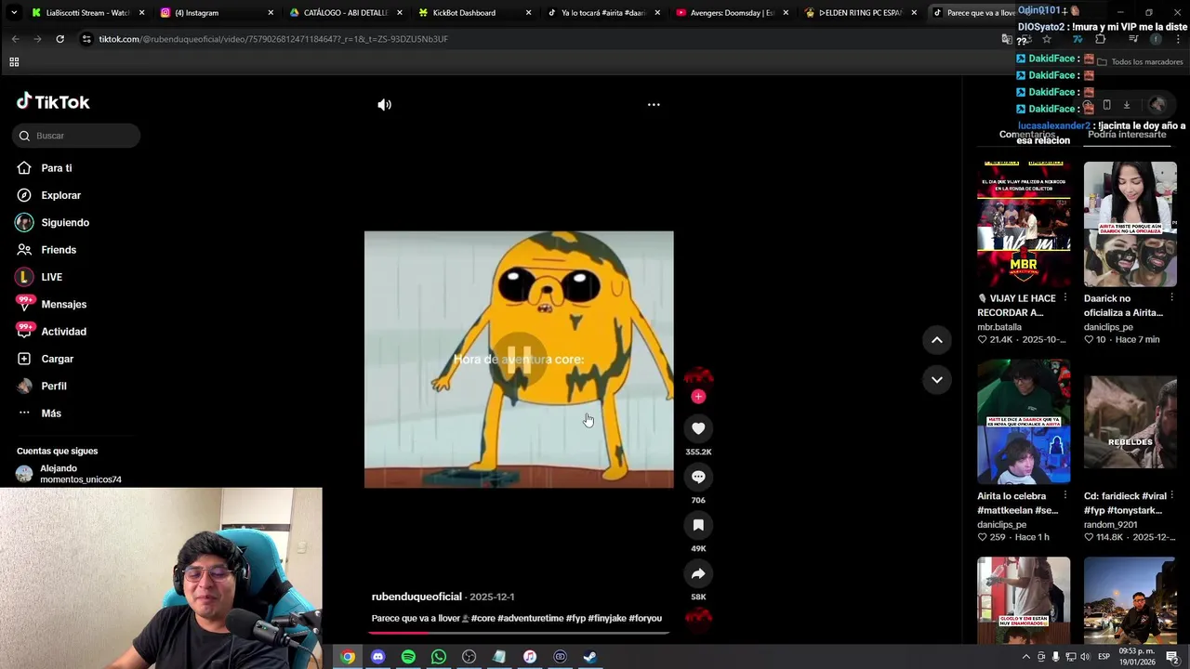Reload the page with the browser refresh icon
The height and width of the screenshot is (669, 1190).
pos(59,39)
